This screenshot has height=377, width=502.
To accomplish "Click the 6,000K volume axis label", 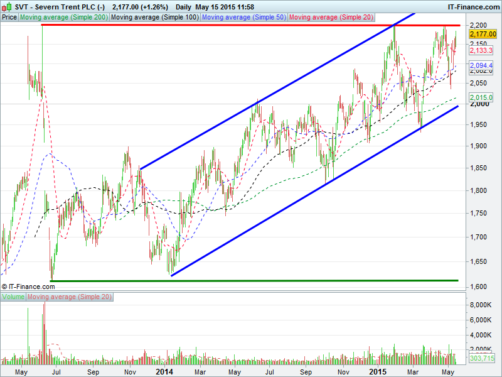I will pos(481,320).
